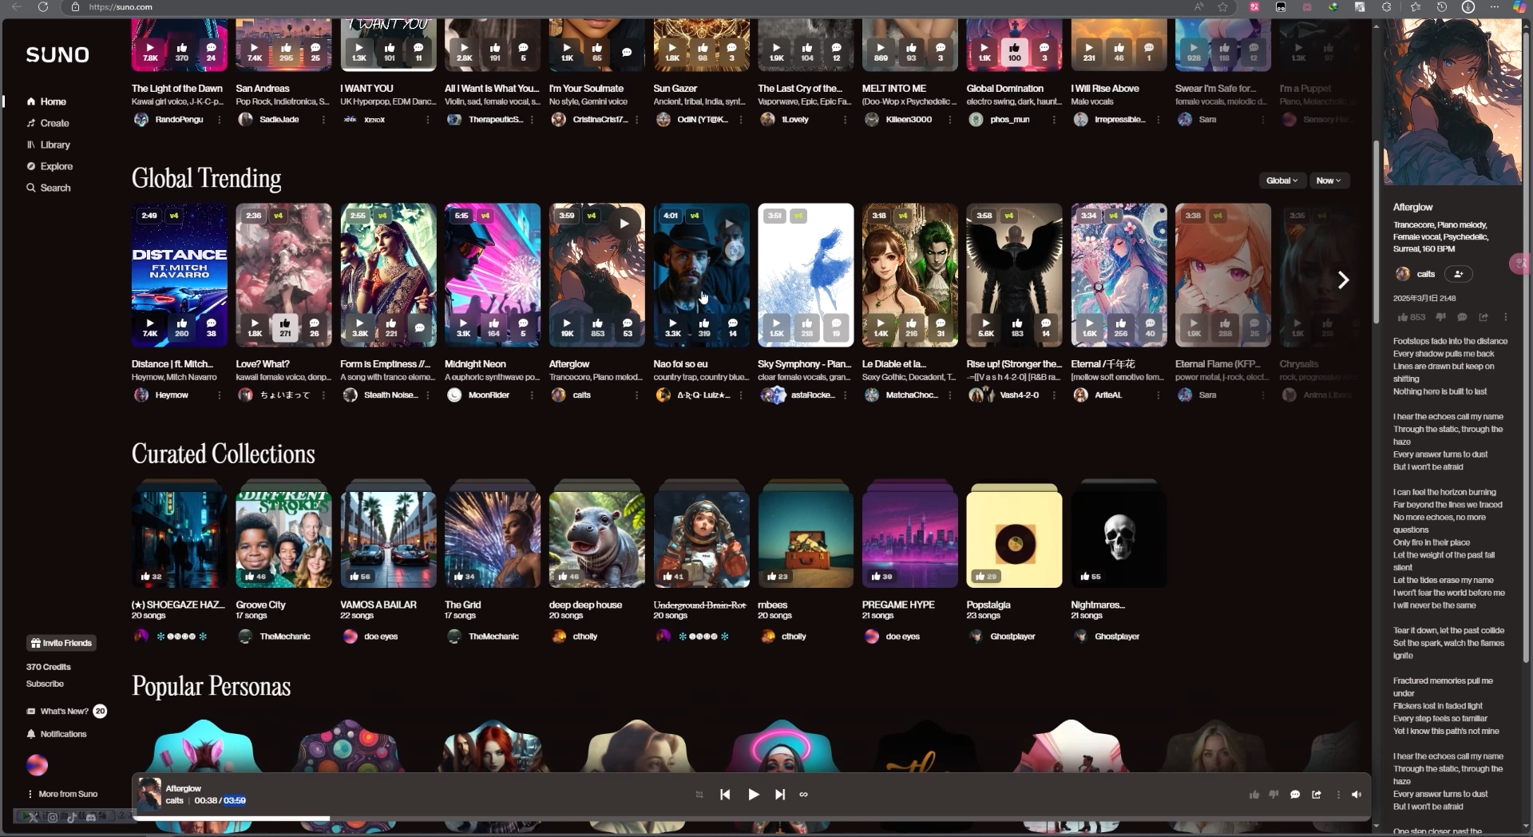Dislike the song in player bar
The height and width of the screenshot is (837, 1533).
[x=1274, y=795]
